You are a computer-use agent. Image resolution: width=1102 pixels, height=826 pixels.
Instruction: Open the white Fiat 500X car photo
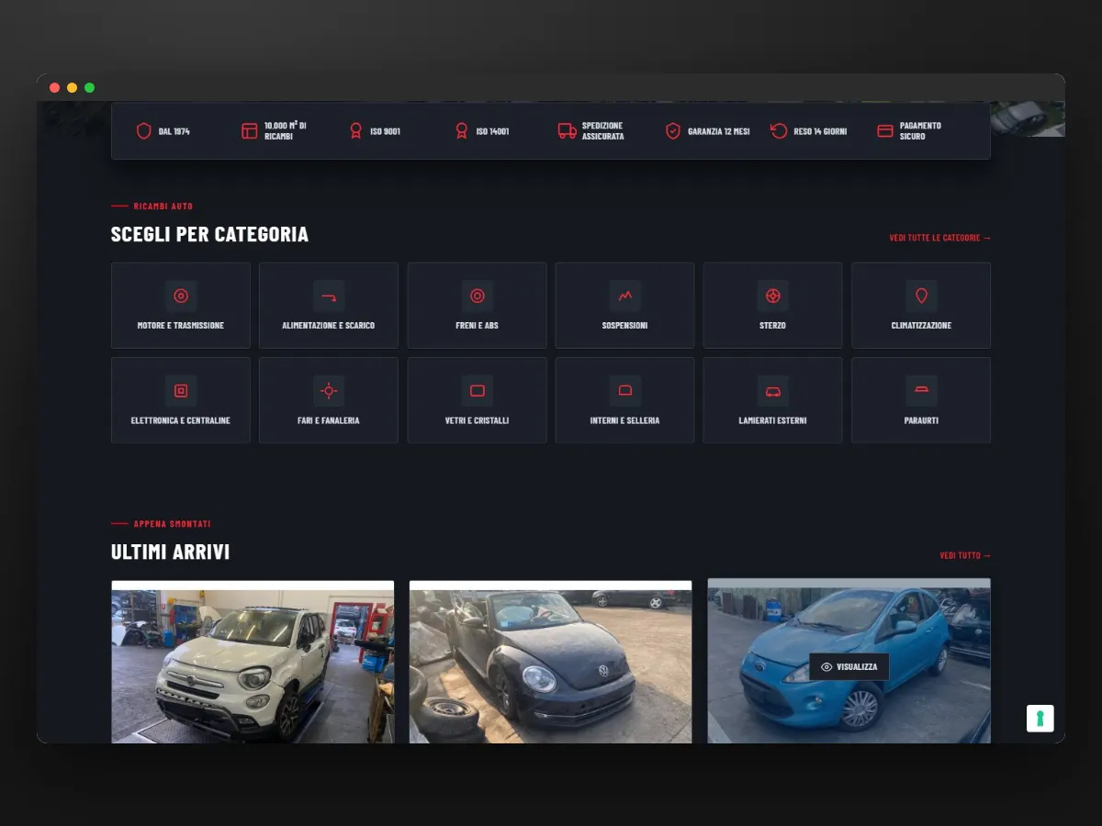point(253,662)
